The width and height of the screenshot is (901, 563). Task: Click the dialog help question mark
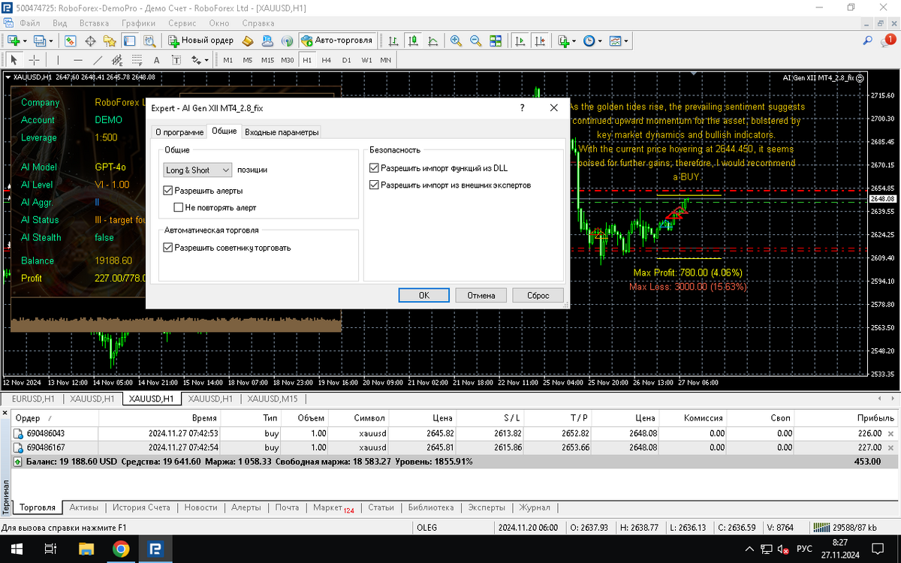tap(522, 108)
